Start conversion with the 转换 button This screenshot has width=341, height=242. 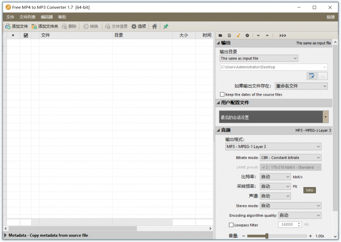pyautogui.click(x=91, y=26)
